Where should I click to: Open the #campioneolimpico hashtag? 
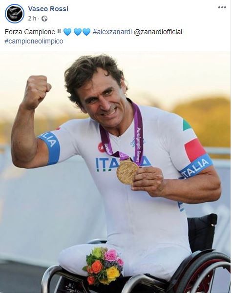click(34, 41)
